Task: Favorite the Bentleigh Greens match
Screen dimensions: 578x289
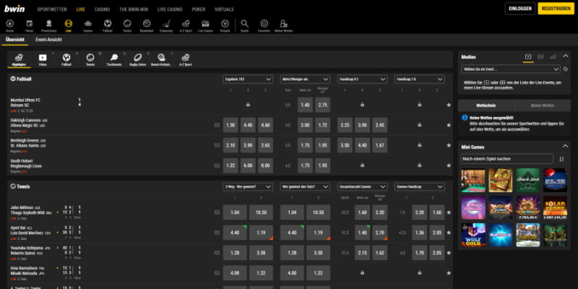Action: coord(449,145)
